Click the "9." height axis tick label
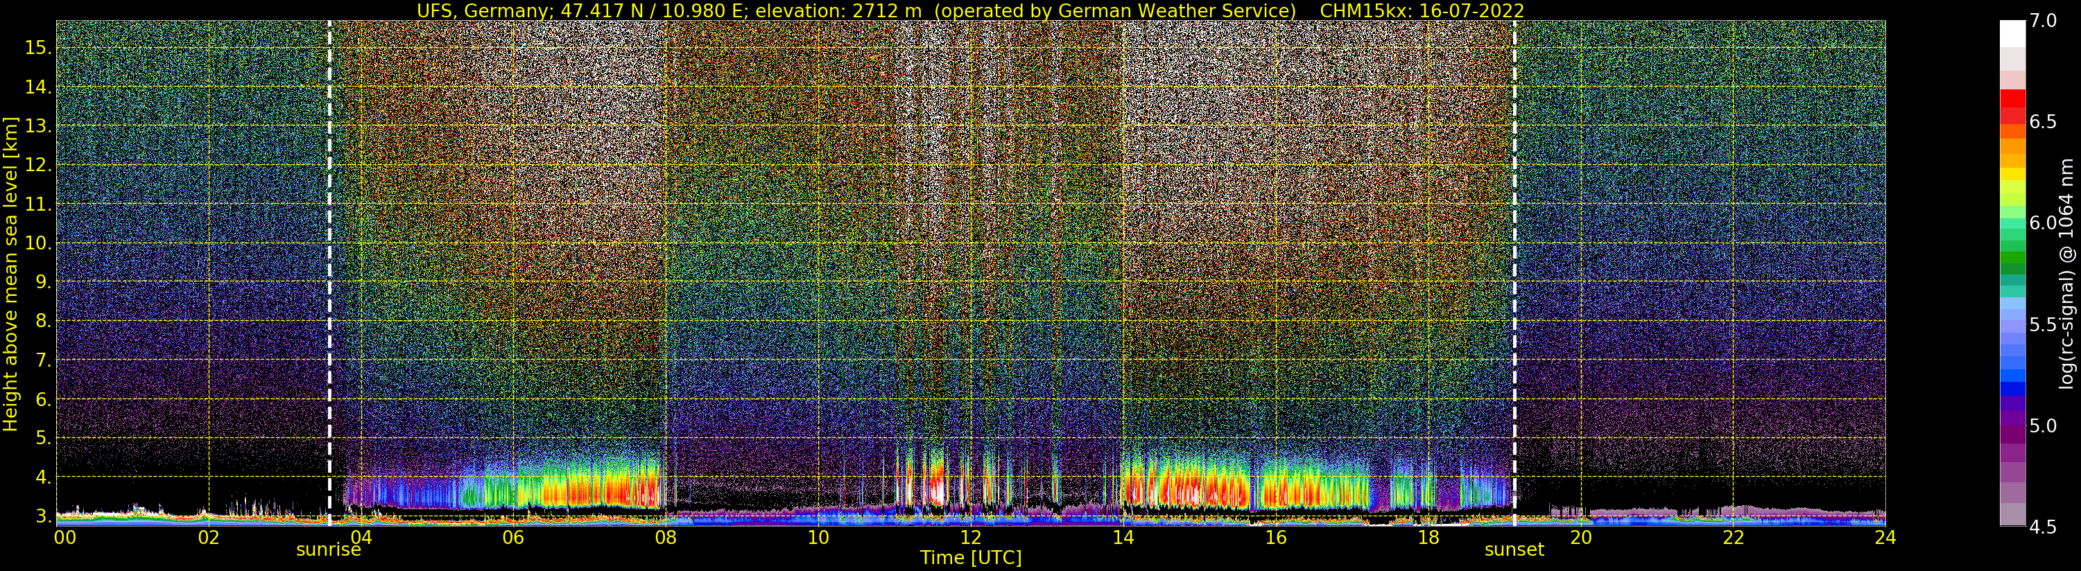 coord(43,282)
